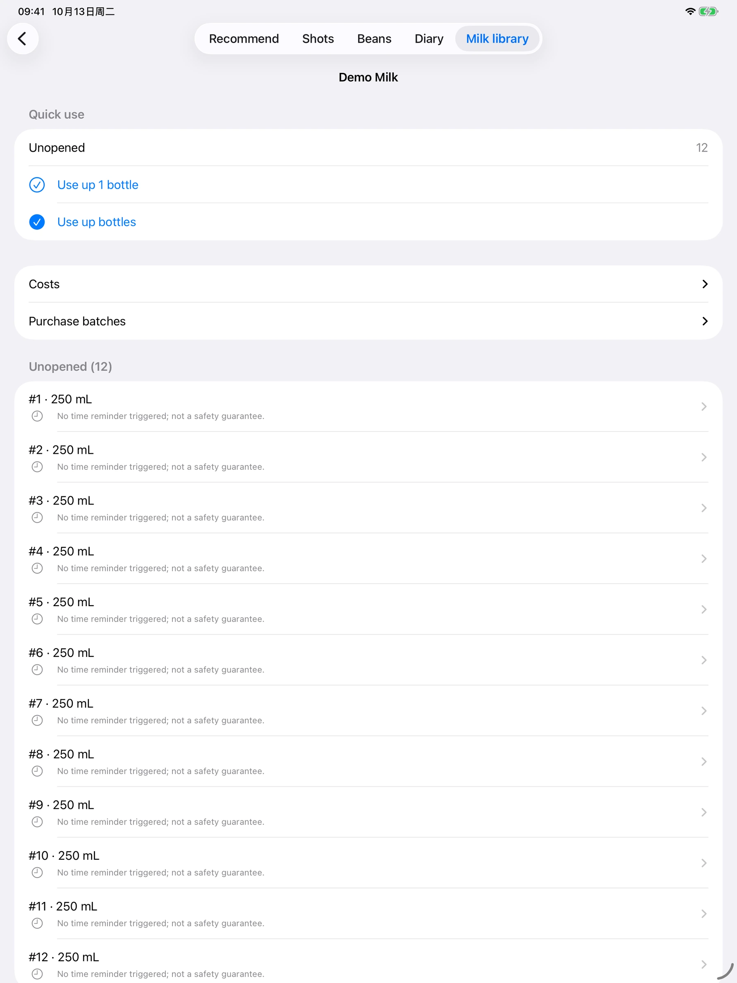737x983 pixels.
Task: Click the clock icon on bottle #12
Action: (x=37, y=973)
